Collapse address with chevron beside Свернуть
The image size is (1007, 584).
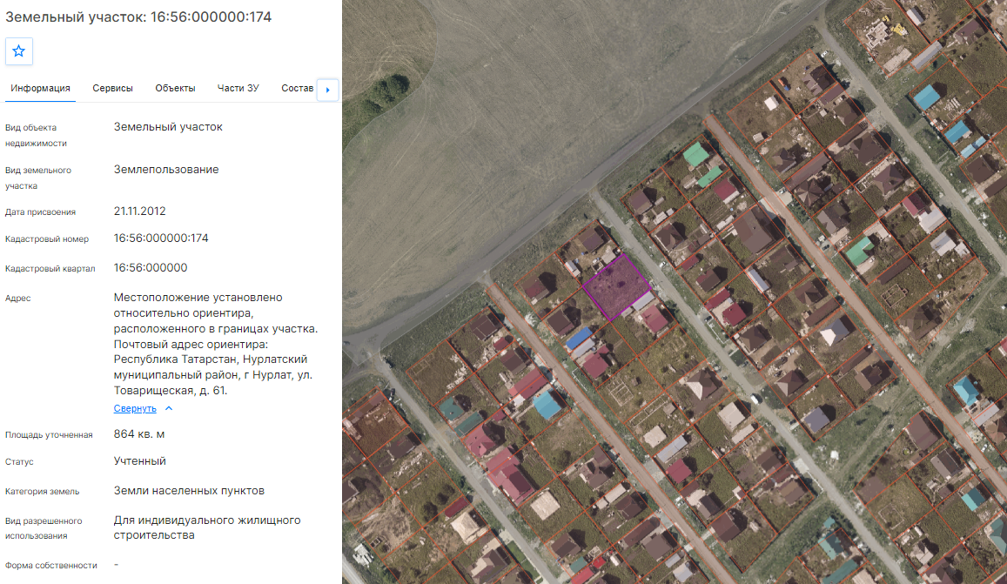[169, 408]
